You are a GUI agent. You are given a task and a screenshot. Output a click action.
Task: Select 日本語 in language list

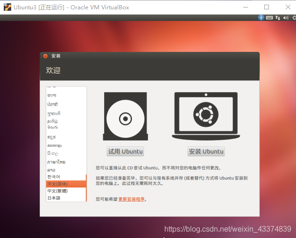coord(66,198)
